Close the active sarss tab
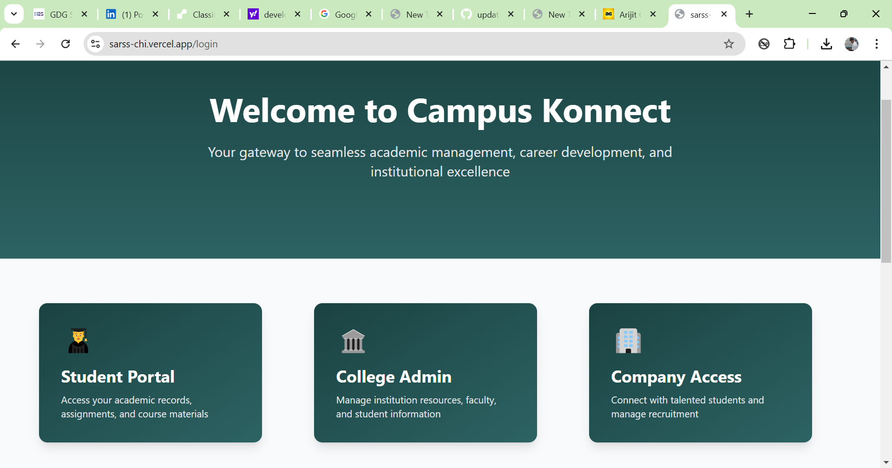The height and width of the screenshot is (468, 892). (724, 14)
